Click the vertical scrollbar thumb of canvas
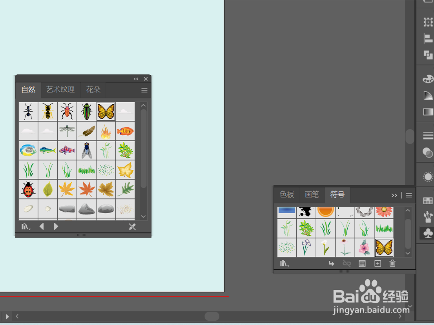The width and height of the screenshot is (434, 325). 410,136
